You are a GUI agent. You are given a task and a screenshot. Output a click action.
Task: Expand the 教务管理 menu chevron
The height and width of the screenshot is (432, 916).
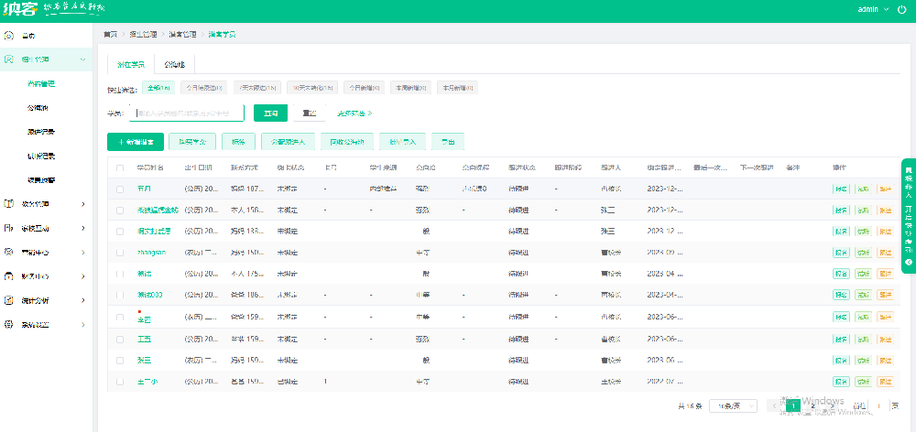83,204
